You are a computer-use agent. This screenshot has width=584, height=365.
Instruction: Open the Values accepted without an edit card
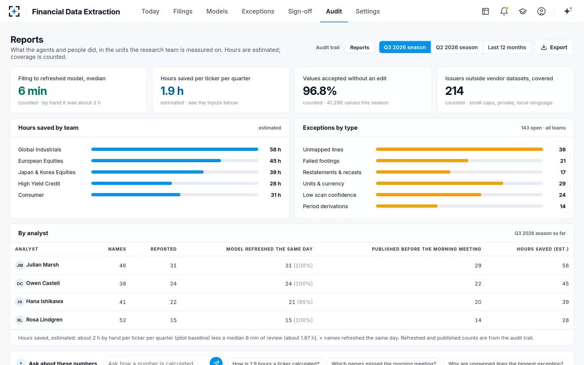(363, 90)
